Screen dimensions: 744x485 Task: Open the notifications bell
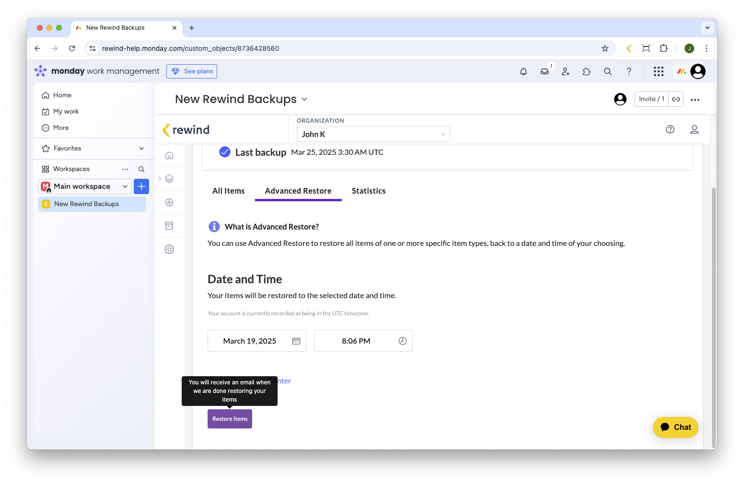(x=523, y=71)
